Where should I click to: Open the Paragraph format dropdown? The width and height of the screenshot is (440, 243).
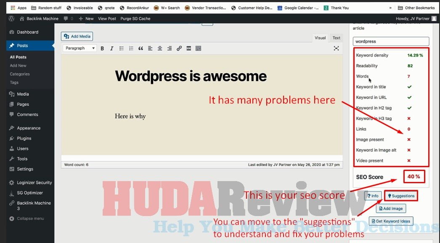click(80, 48)
